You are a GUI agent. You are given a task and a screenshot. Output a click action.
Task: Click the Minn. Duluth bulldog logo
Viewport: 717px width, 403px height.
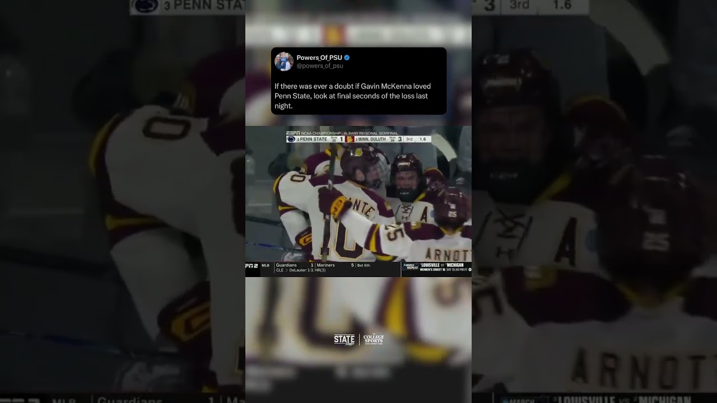tap(350, 139)
